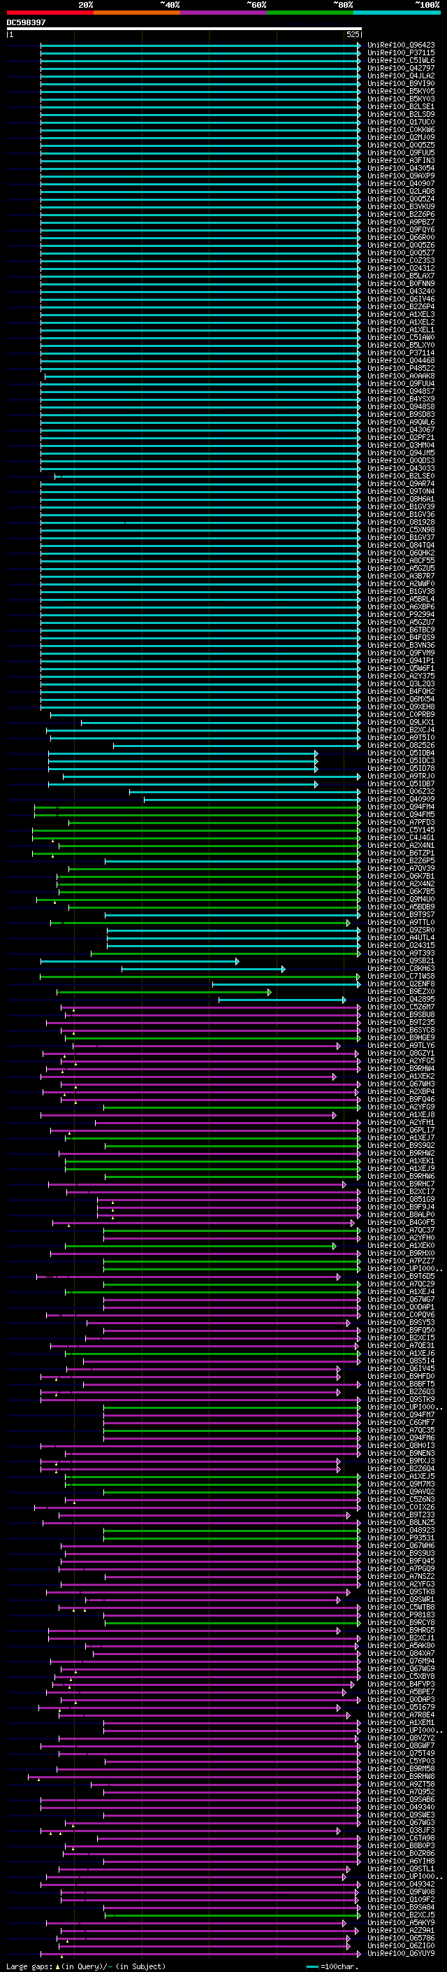Select the hit label UniRef100_B9HGE9
This screenshot has width=447, height=1972.
click(401, 1038)
